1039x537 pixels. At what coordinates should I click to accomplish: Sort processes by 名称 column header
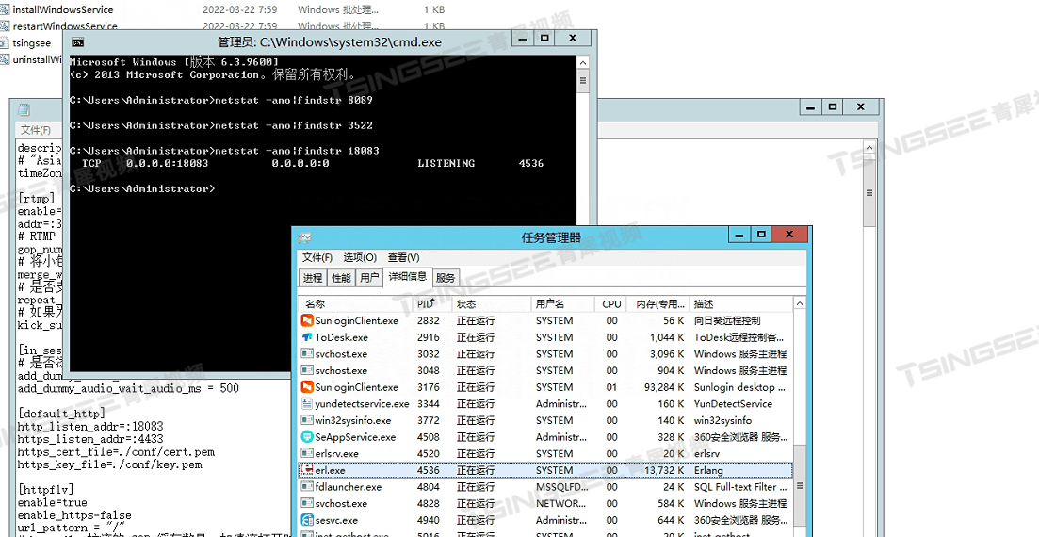click(x=356, y=303)
